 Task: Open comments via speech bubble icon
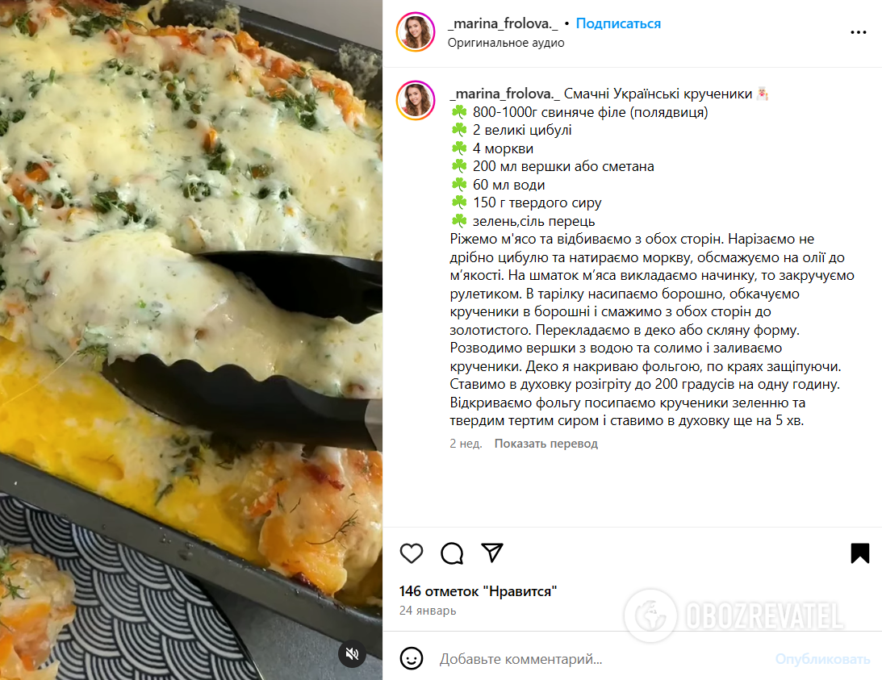click(452, 553)
